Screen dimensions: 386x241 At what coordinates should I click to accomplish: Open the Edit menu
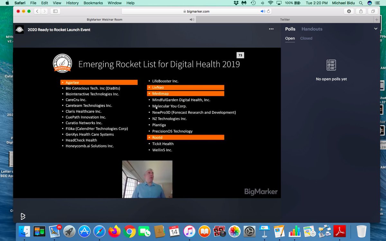(x=44, y=3)
